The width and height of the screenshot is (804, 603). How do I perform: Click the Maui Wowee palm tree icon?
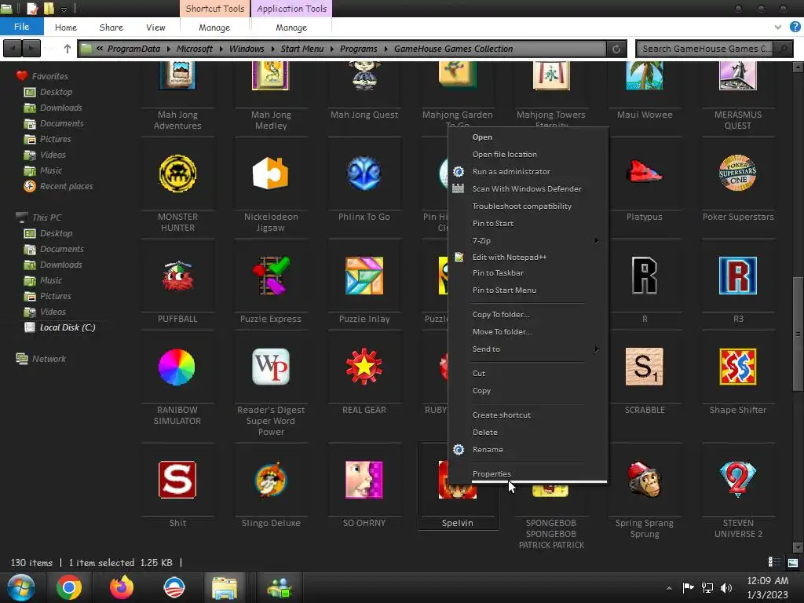pyautogui.click(x=645, y=75)
